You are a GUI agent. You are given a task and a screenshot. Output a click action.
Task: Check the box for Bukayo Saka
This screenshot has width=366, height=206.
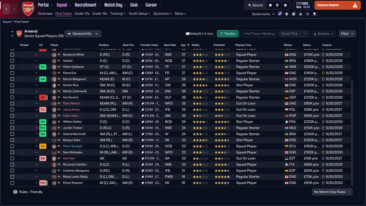tap(12, 140)
